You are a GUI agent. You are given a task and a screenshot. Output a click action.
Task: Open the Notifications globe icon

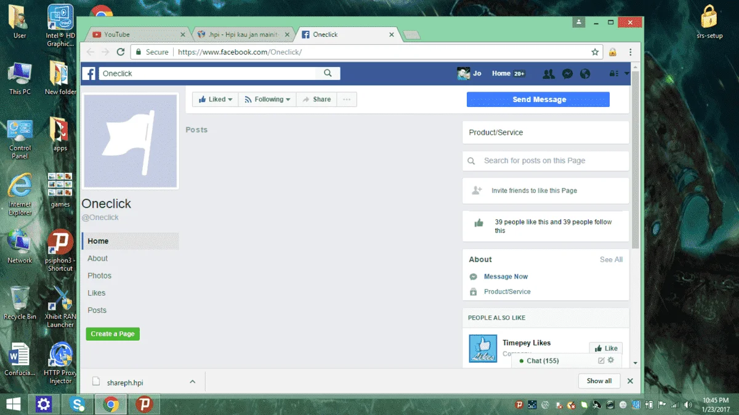pyautogui.click(x=585, y=74)
